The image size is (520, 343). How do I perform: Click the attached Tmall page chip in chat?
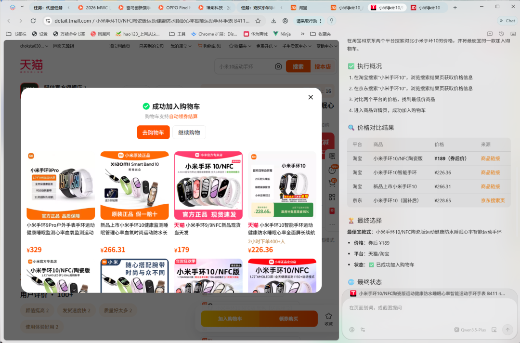pyautogui.click(x=428, y=293)
